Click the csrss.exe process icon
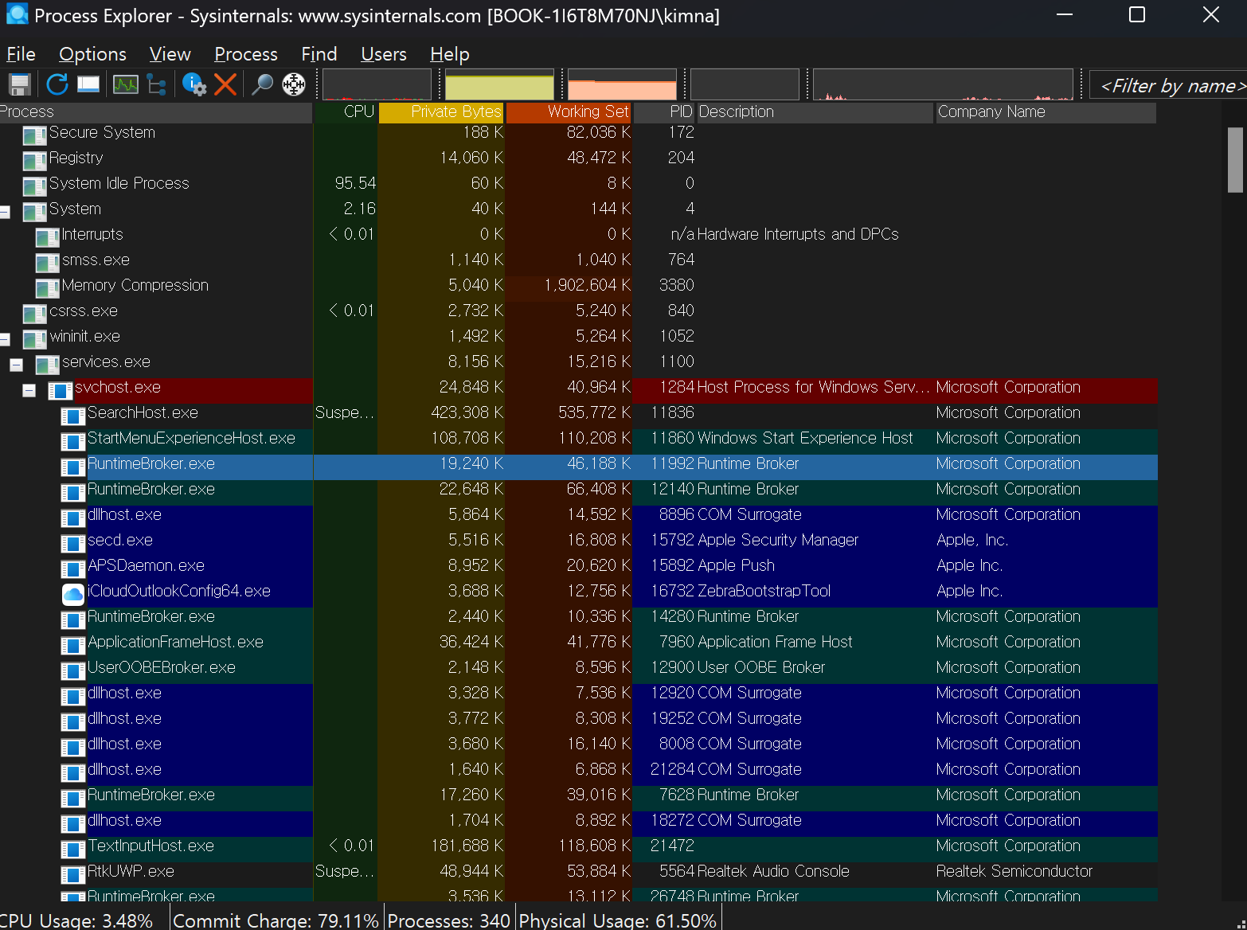 tap(35, 314)
